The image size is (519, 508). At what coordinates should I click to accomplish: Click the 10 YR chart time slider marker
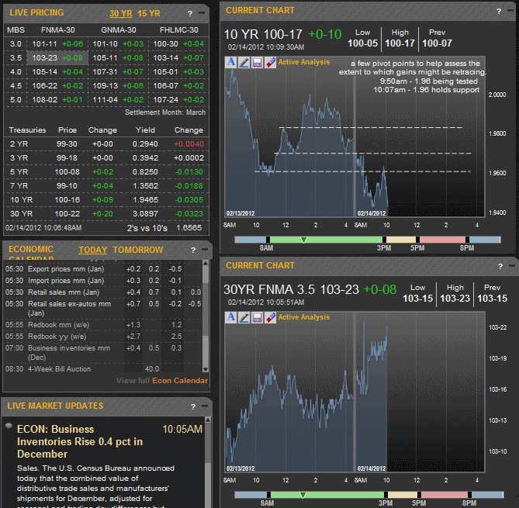303,240
